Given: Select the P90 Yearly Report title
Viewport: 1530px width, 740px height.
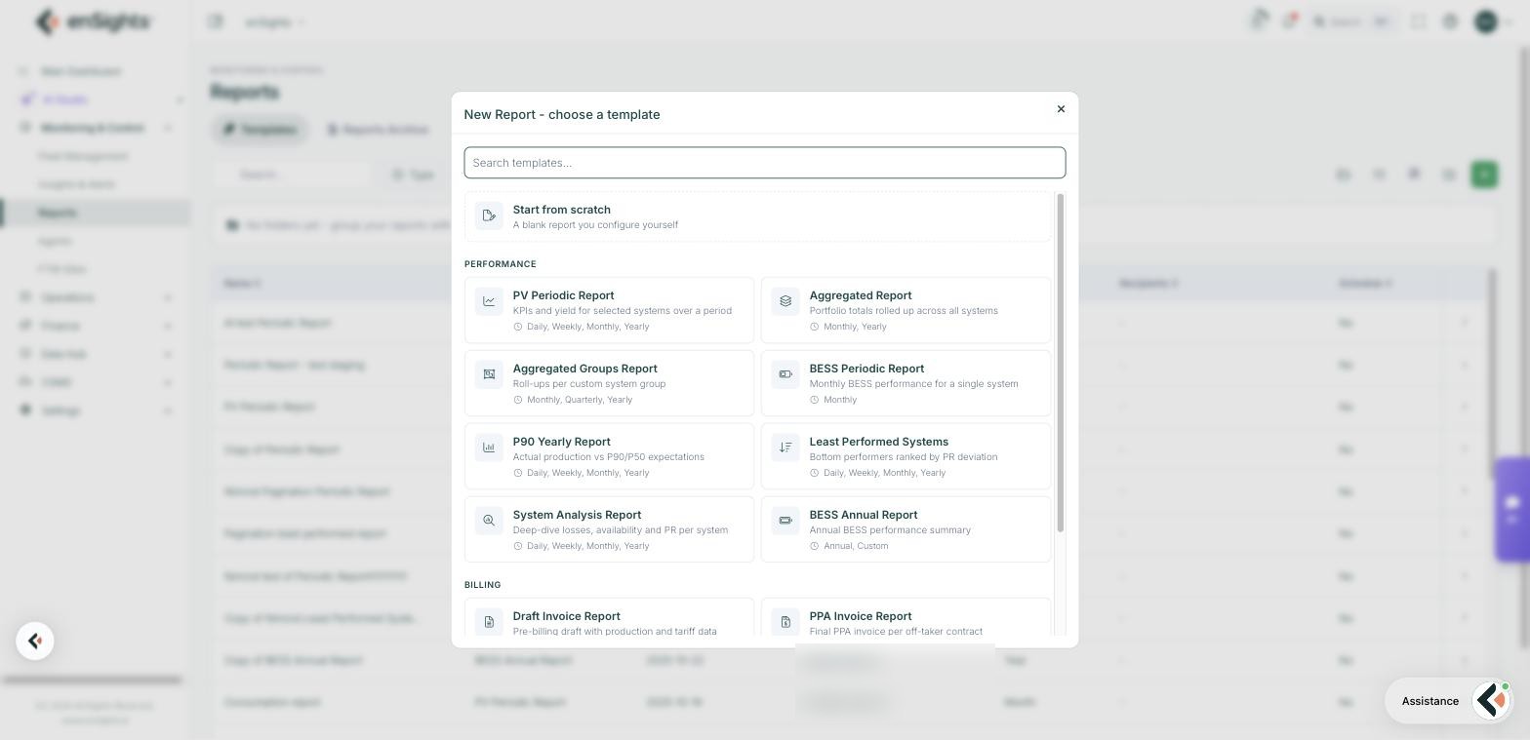Looking at the screenshot, I should point(562,442).
